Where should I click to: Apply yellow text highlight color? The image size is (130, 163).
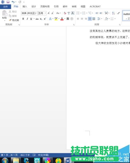56,19
